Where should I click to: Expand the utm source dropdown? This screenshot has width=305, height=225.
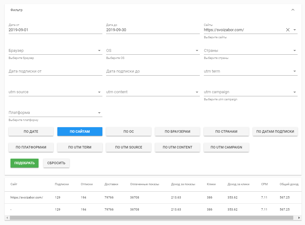pos(99,92)
